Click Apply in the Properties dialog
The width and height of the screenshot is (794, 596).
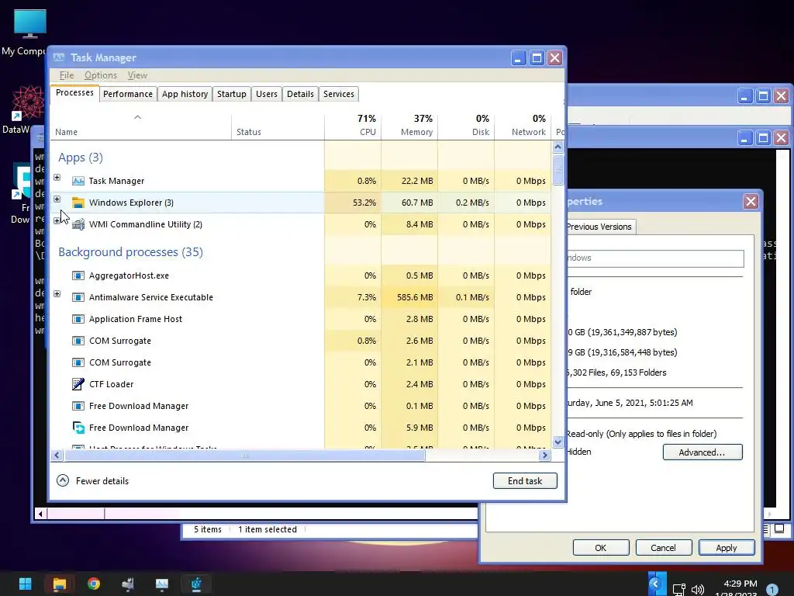point(727,548)
